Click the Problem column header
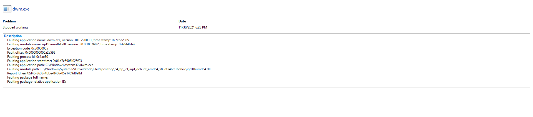 9,21
